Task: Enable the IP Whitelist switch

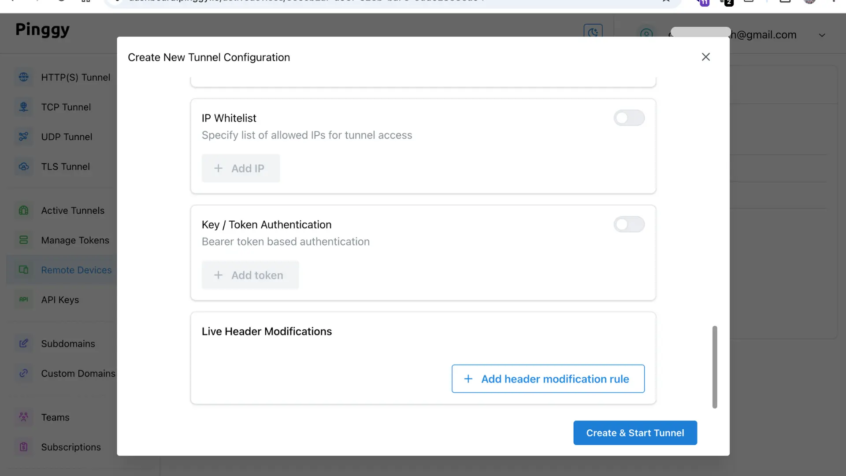Action: pos(629,118)
